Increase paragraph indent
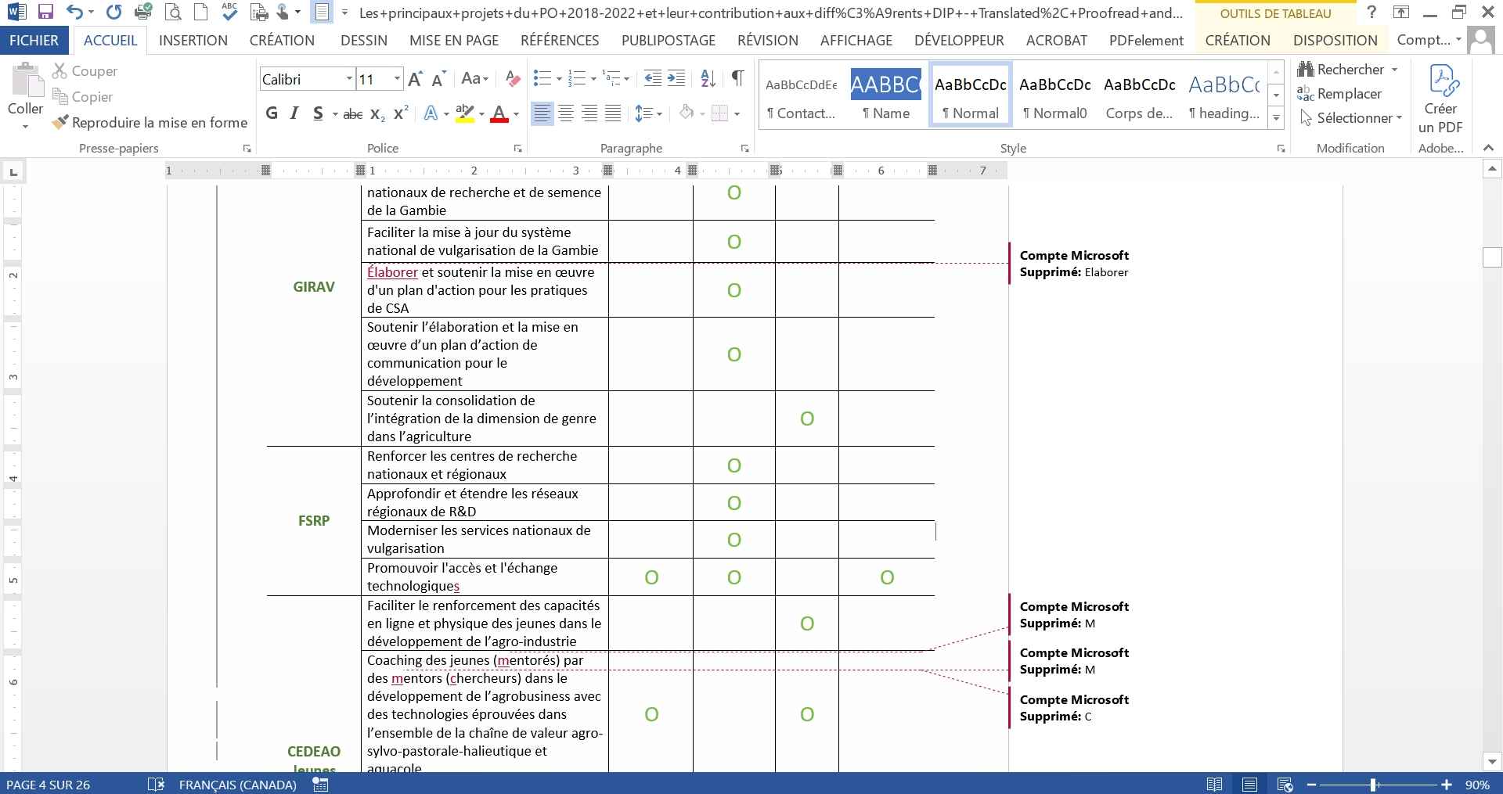This screenshot has width=1503, height=794. 676,78
